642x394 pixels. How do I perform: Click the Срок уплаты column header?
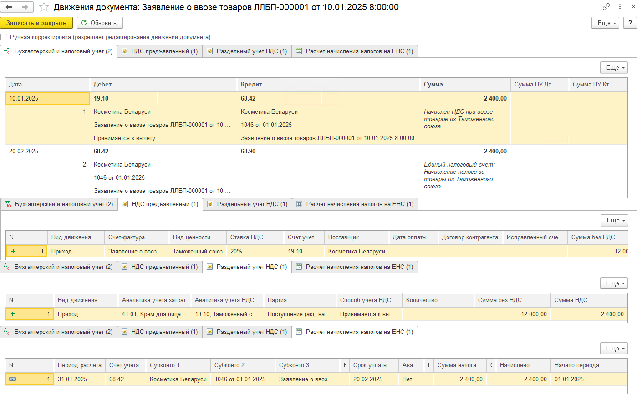click(x=374, y=365)
